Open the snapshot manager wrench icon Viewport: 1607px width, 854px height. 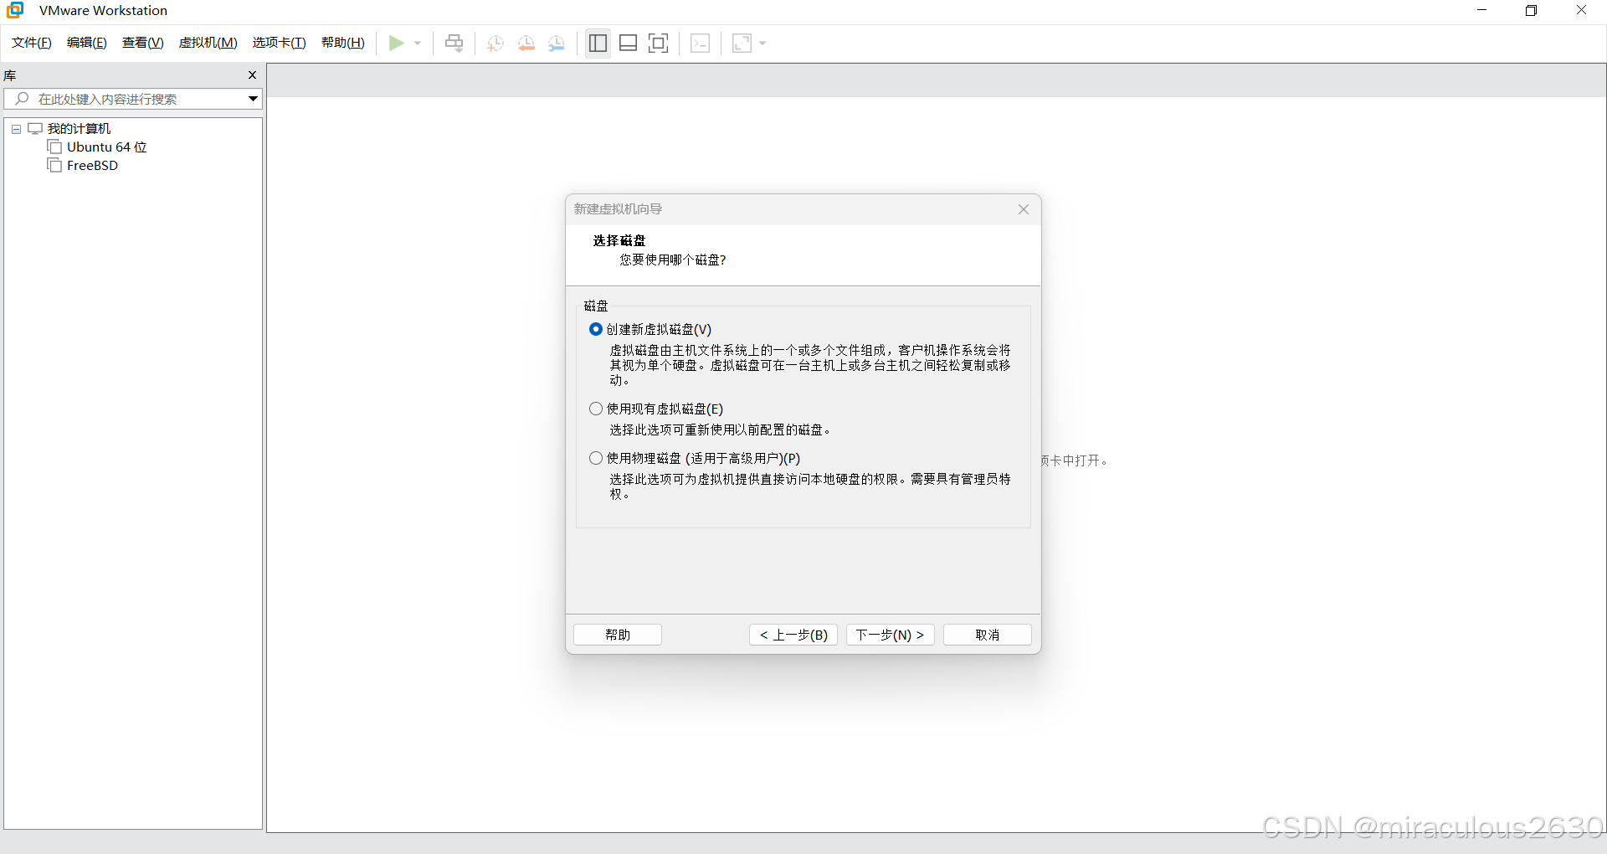tap(557, 44)
